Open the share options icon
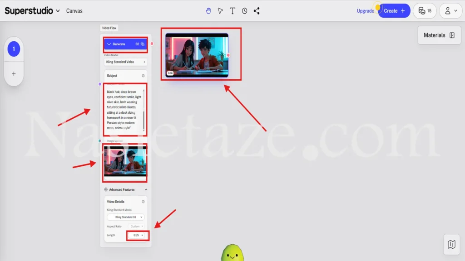The height and width of the screenshot is (261, 465). click(257, 11)
